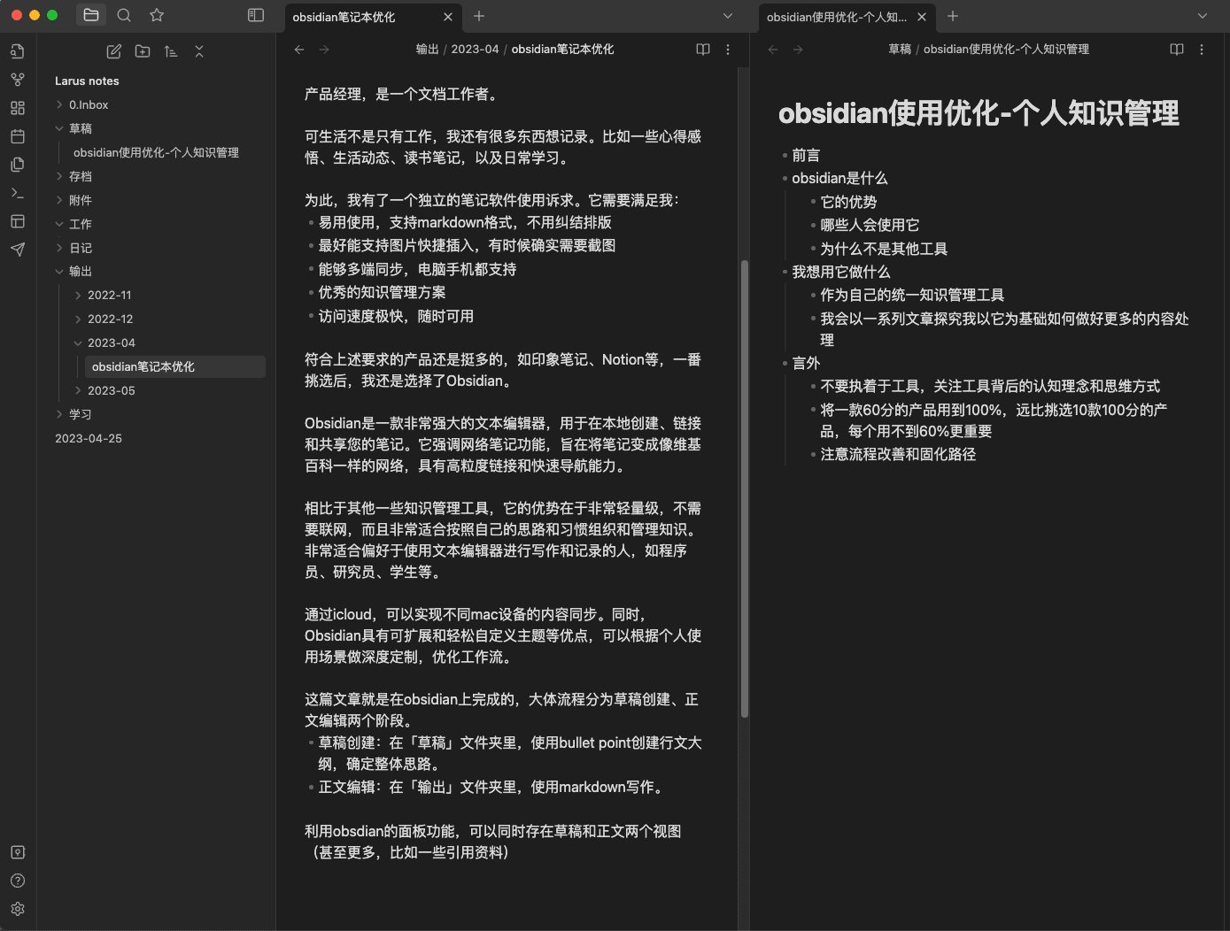Click the 前言 outline bullet item
1230x931 pixels.
806,155
